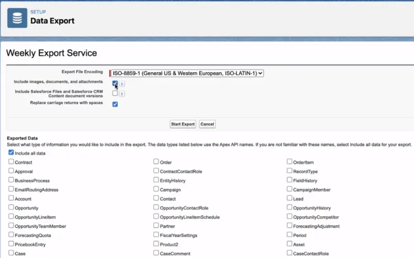Image resolution: width=414 pixels, height=258 pixels.
Task: Uncheck Include images, documents, and attachments
Action: click(115, 84)
